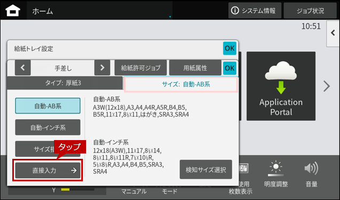The image size is (340, 200).
Task: Show next home page with right chevron
Action: 327,86
